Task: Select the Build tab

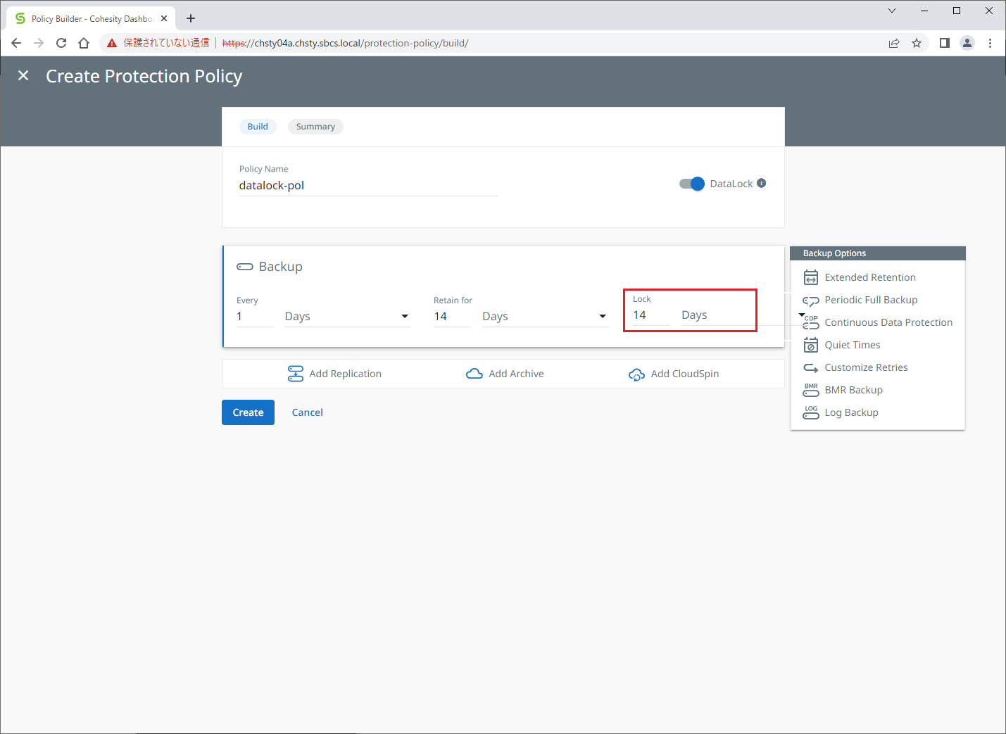Action: tap(258, 127)
